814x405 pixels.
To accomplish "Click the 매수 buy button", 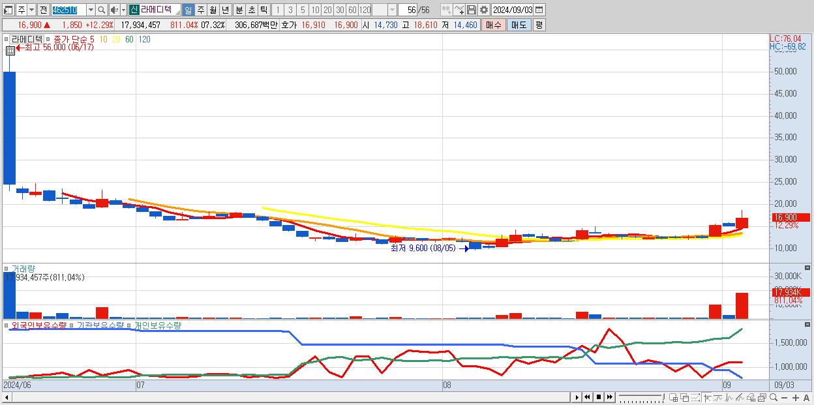I will click(x=493, y=25).
